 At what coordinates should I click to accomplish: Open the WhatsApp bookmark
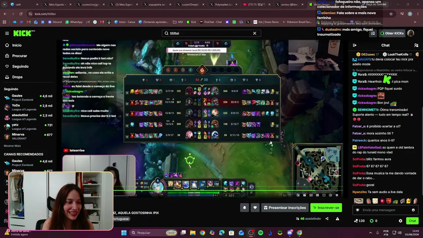74,22
